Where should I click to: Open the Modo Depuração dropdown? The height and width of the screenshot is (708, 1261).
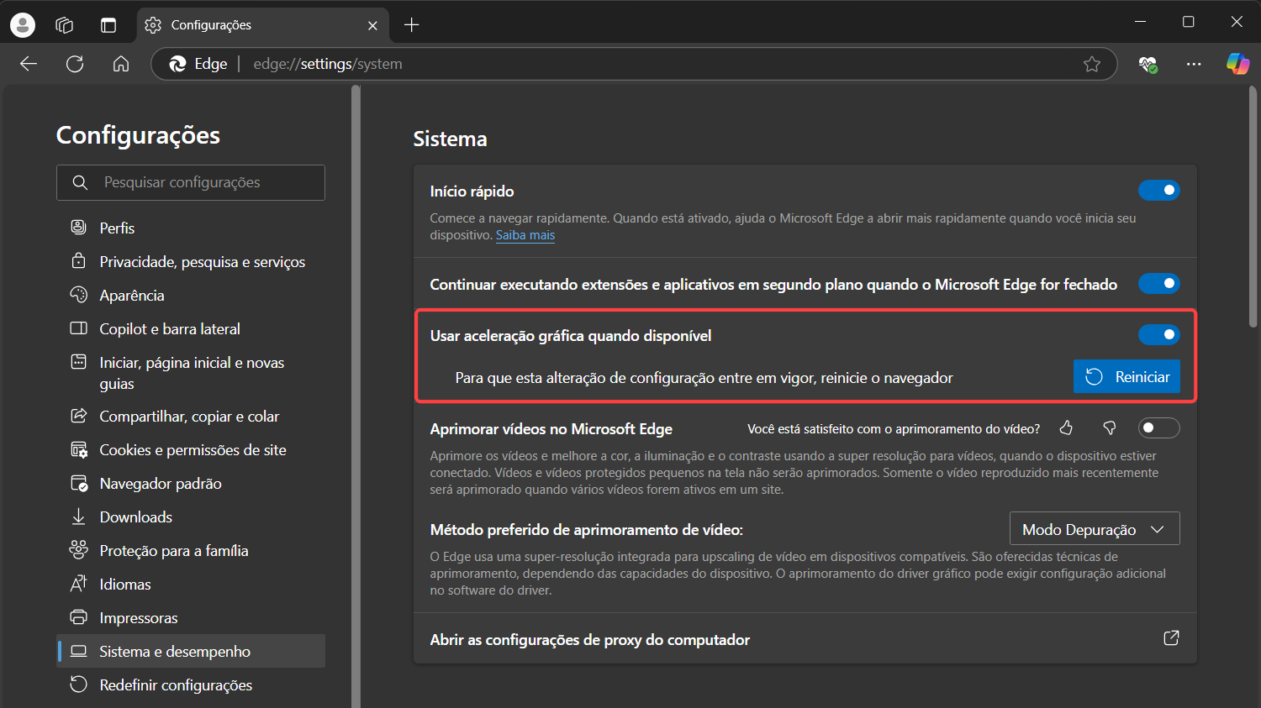(1094, 528)
